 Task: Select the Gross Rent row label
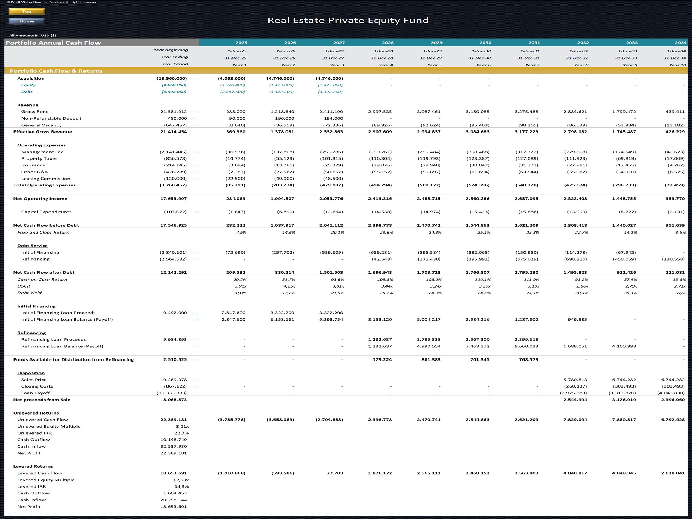[35, 112]
